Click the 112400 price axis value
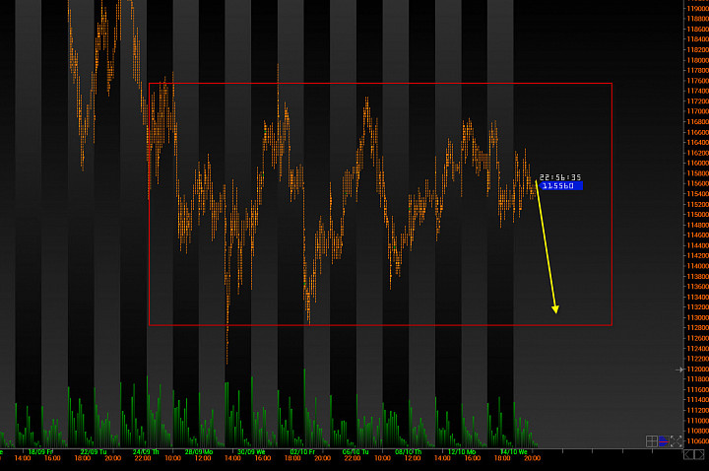Image resolution: width=709 pixels, height=471 pixels. 698,349
